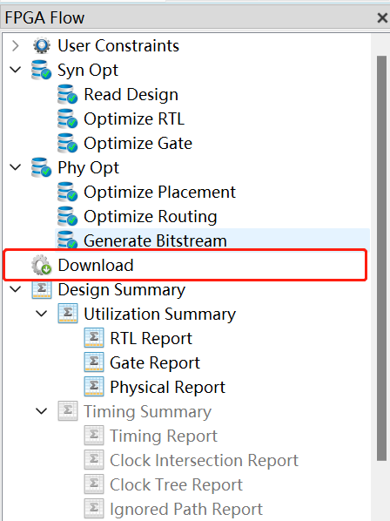Click the RTL Report sigma icon
Screen dimensions: 390x521
(x=94, y=338)
